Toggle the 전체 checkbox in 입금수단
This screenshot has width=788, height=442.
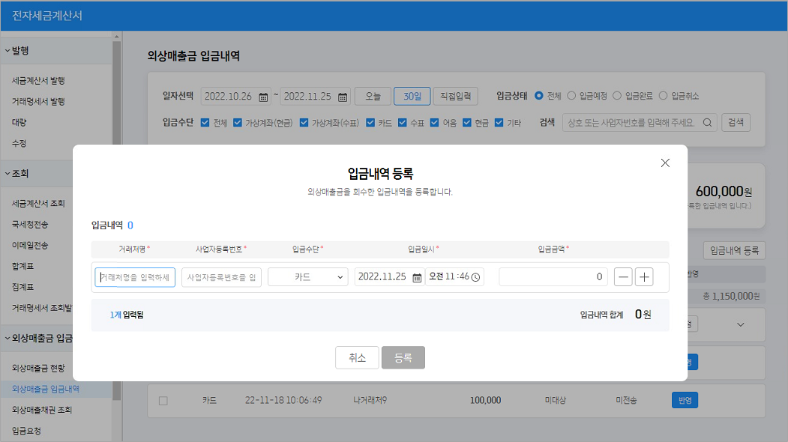point(205,123)
